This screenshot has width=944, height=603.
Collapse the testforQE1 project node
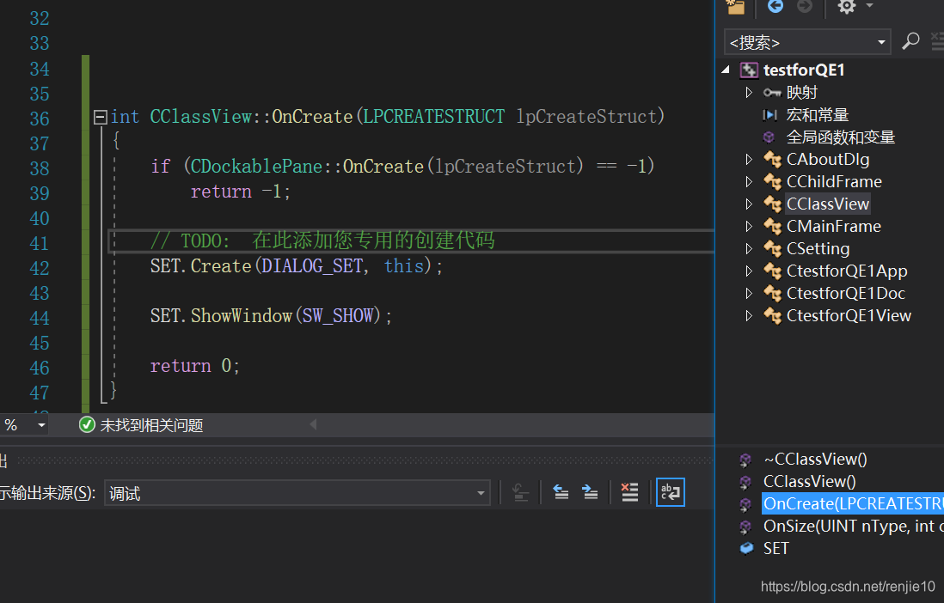coord(726,70)
